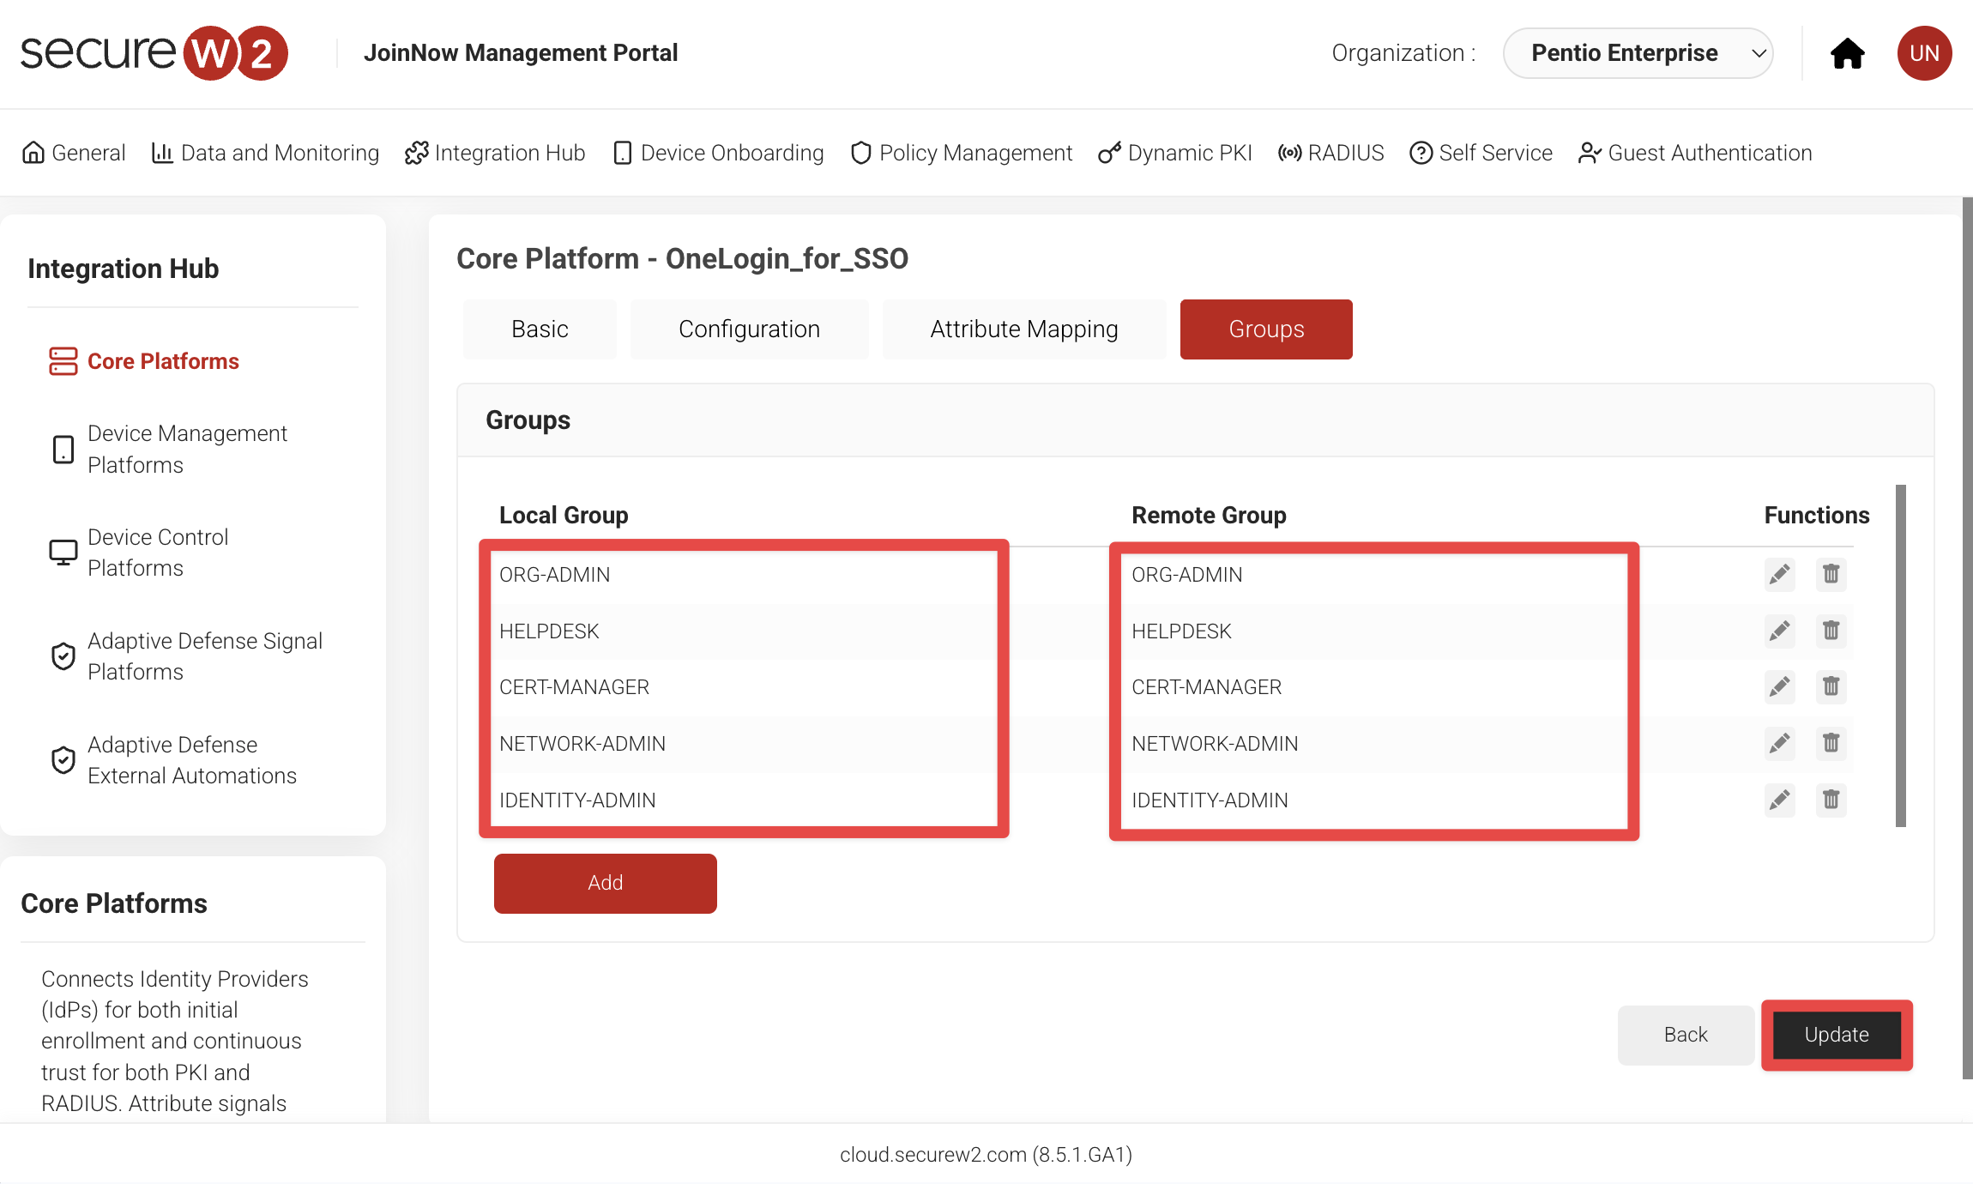
Task: Open the Dynamic PKI menu
Action: pos(1175,153)
